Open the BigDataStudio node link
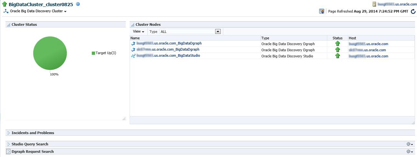Image resolution: width=417 pixels, height=157 pixels. click(x=168, y=56)
